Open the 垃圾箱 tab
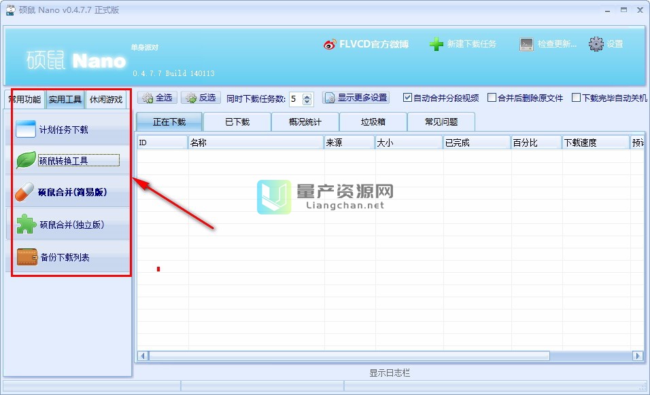This screenshot has width=650, height=395. point(373,121)
